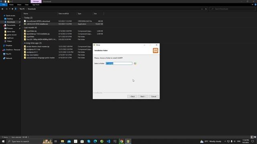Open game-record folder in navigation pane
257x144 pixels.
point(12,35)
